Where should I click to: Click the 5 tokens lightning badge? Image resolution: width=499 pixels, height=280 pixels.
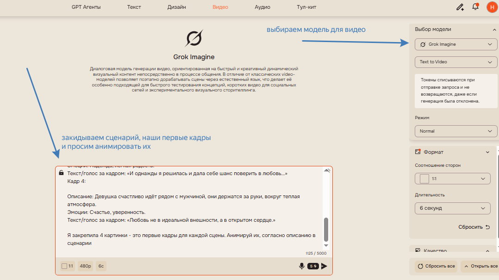pyautogui.click(x=313, y=266)
